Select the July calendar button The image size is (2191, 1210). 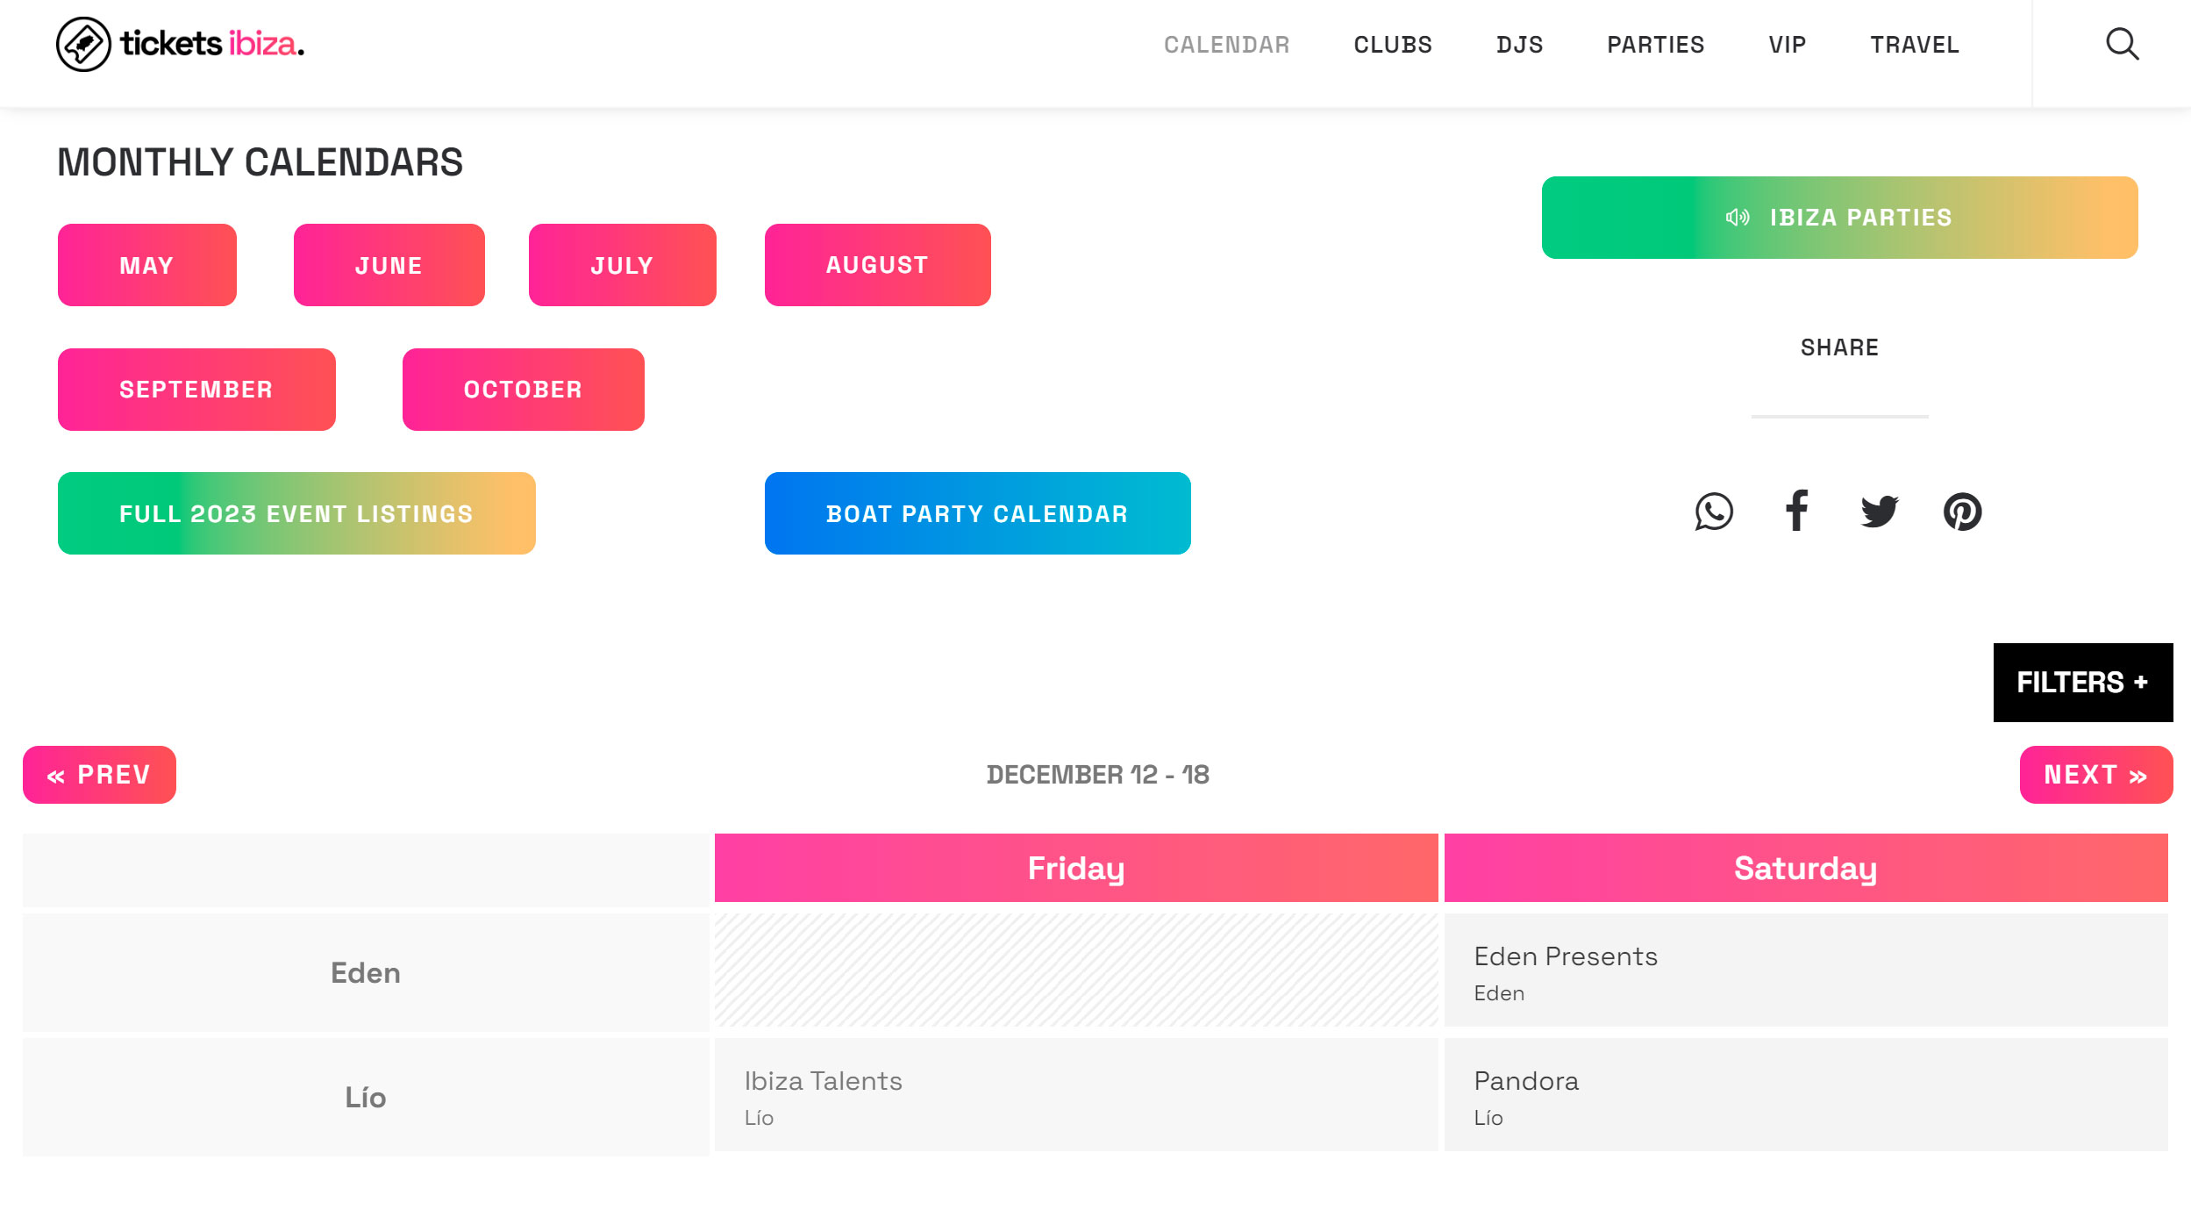click(623, 265)
